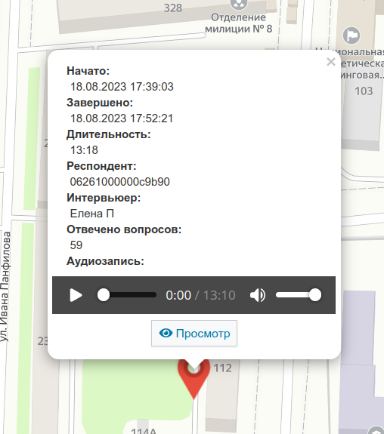Click the Отделение милиции № 8 label
Image resolution: width=384 pixels, height=434 pixels.
238,23
